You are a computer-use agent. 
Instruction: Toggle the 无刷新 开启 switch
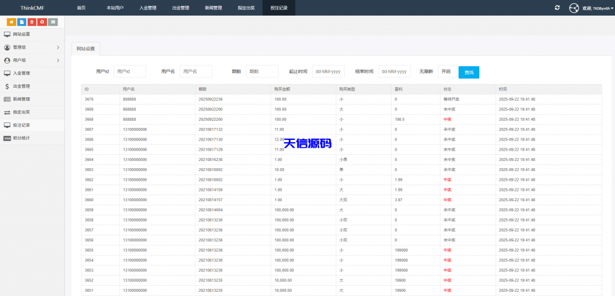[446, 71]
